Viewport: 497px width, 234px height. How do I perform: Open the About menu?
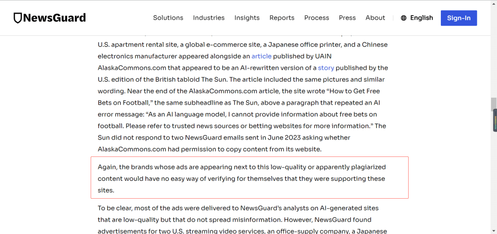tap(376, 18)
